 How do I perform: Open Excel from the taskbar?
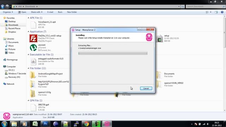(35, 124)
